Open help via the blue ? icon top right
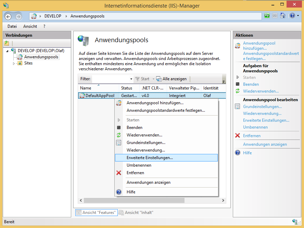Screen dimensions: 304x228 [x=292, y=15]
